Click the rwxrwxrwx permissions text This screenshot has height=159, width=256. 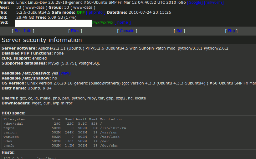(x=103, y=22)
